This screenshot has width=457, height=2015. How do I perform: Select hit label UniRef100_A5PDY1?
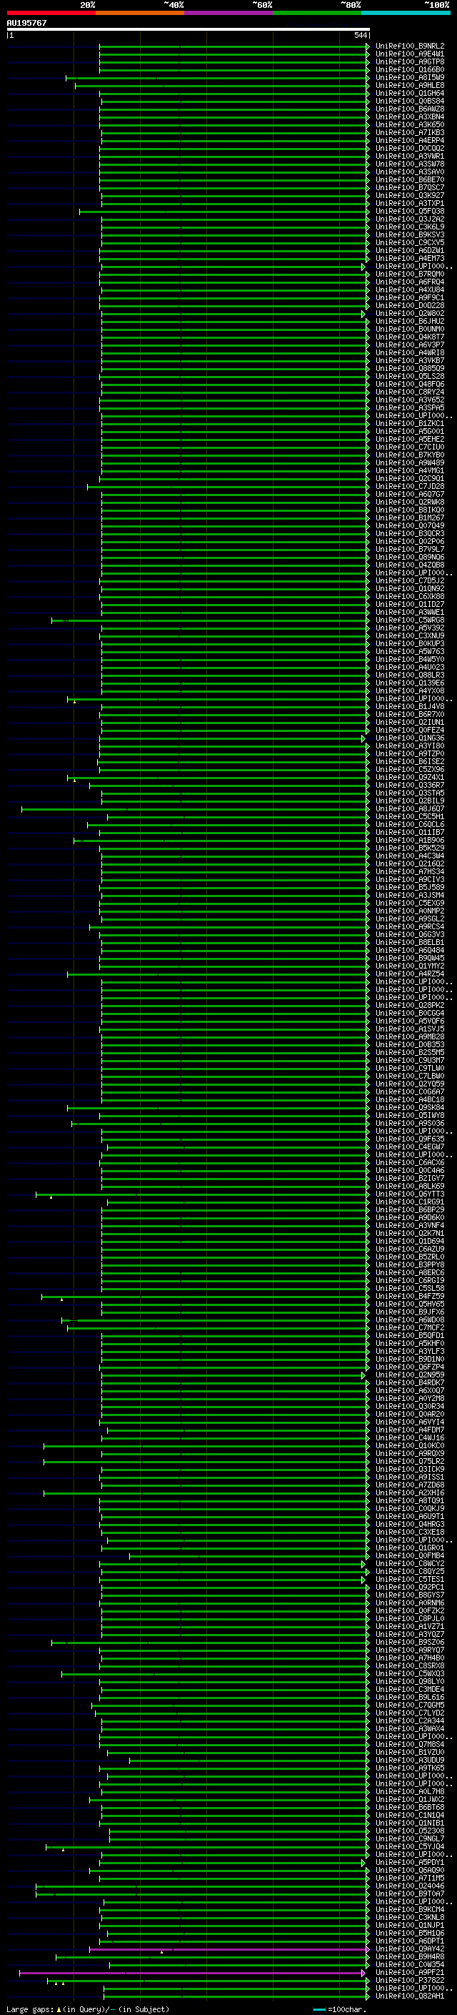(x=409, y=1863)
